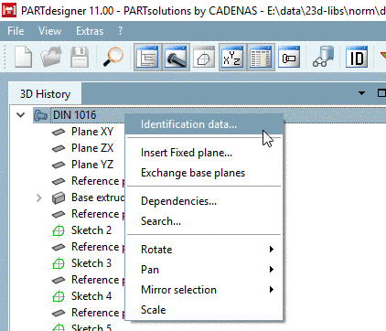Choose Scale in context menu

[204, 310]
